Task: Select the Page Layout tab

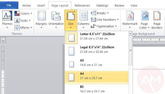Action: [x=60, y=5]
